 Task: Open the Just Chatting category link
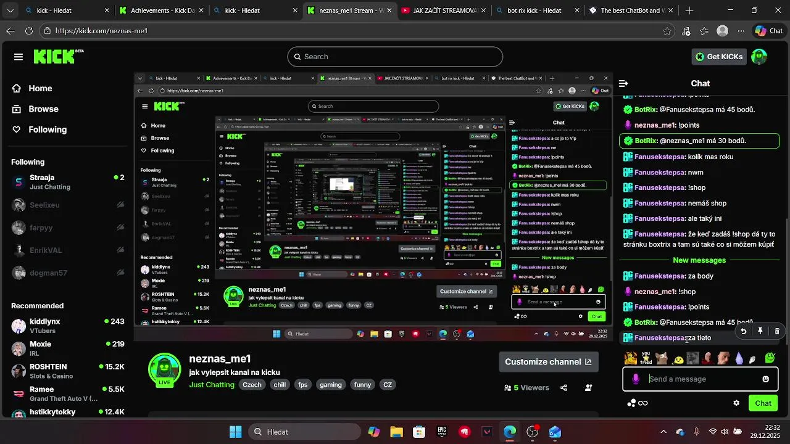pos(212,385)
